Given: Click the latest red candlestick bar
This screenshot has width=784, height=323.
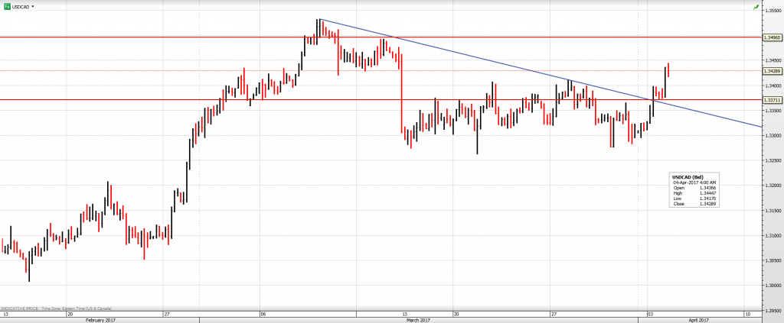Looking at the screenshot, I should coord(668,69).
